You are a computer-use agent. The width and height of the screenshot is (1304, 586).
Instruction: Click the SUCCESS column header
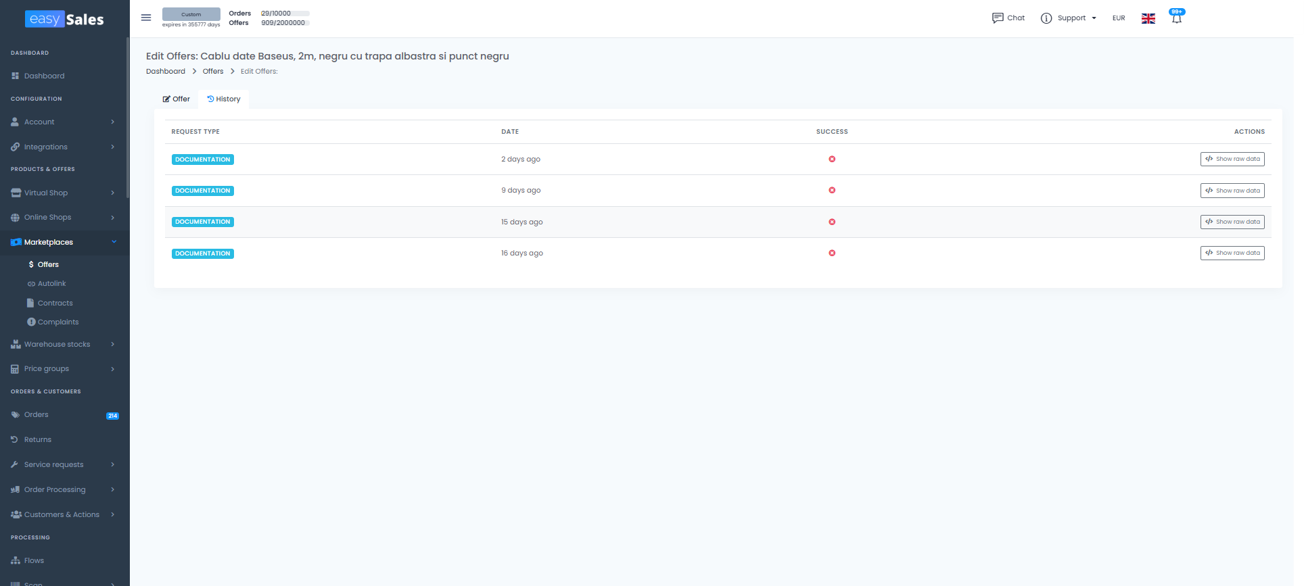point(832,132)
